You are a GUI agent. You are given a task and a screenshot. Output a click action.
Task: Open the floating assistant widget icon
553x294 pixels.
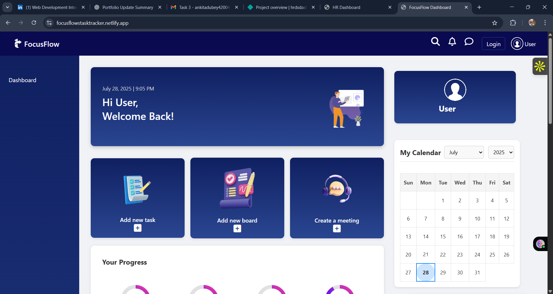click(x=540, y=244)
